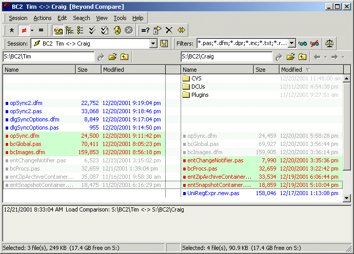Show all files with the asterisk filter

[x=12, y=30]
